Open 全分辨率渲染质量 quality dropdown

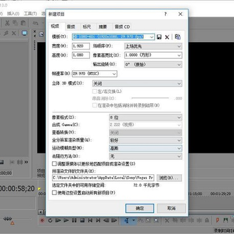[x=146, y=140]
